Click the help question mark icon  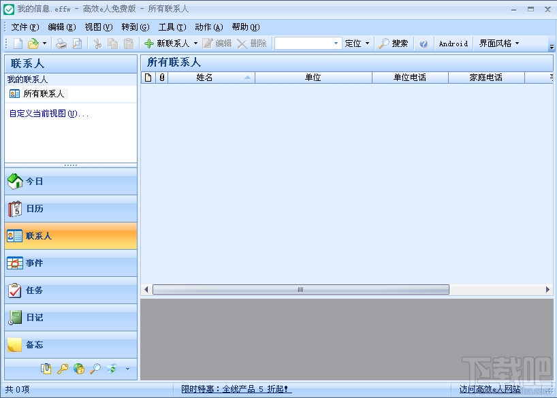pos(424,43)
